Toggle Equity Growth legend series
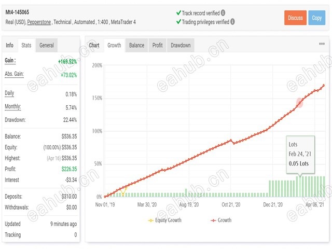 [x=164, y=220]
